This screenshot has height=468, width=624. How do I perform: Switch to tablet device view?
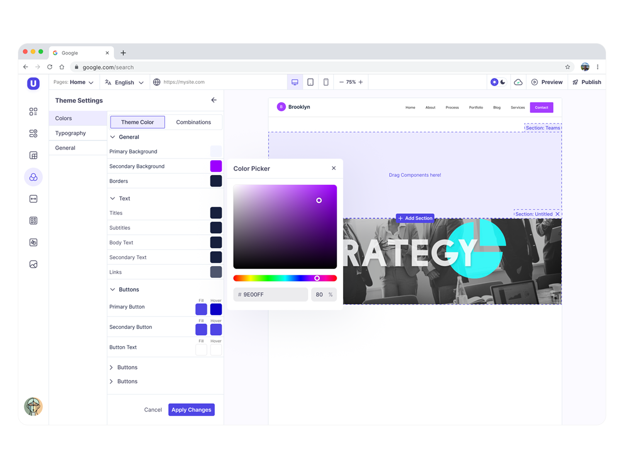click(310, 82)
